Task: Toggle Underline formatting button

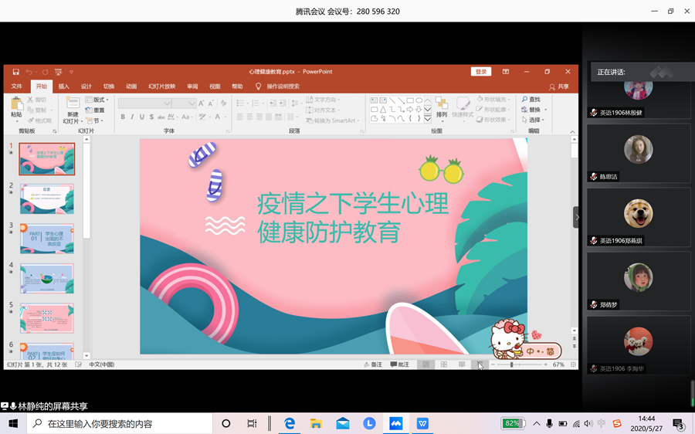Action: coord(141,117)
